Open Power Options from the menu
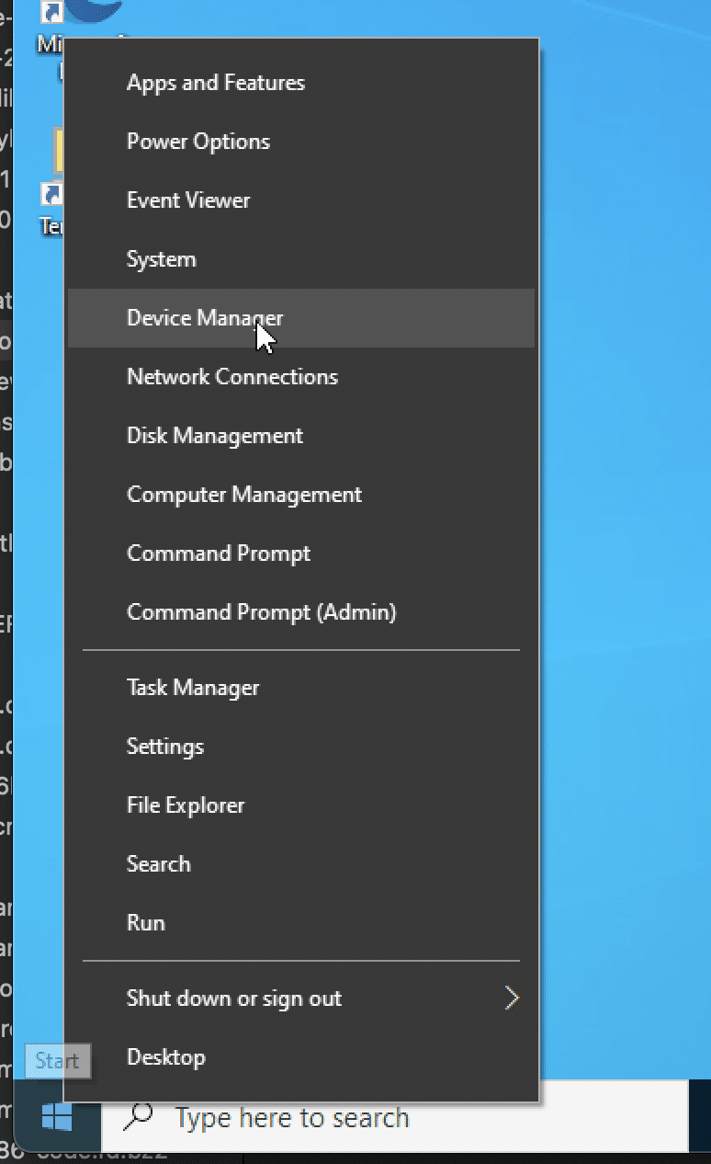This screenshot has width=711, height=1164. tap(301, 142)
